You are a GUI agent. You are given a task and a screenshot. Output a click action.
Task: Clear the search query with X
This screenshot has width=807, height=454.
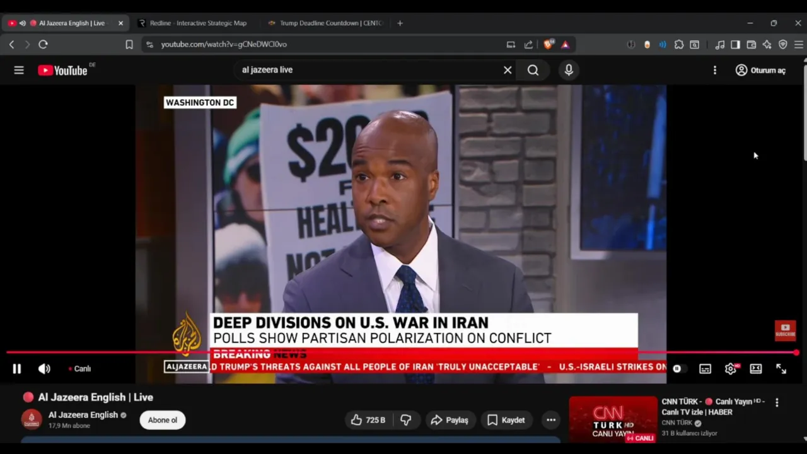(508, 70)
